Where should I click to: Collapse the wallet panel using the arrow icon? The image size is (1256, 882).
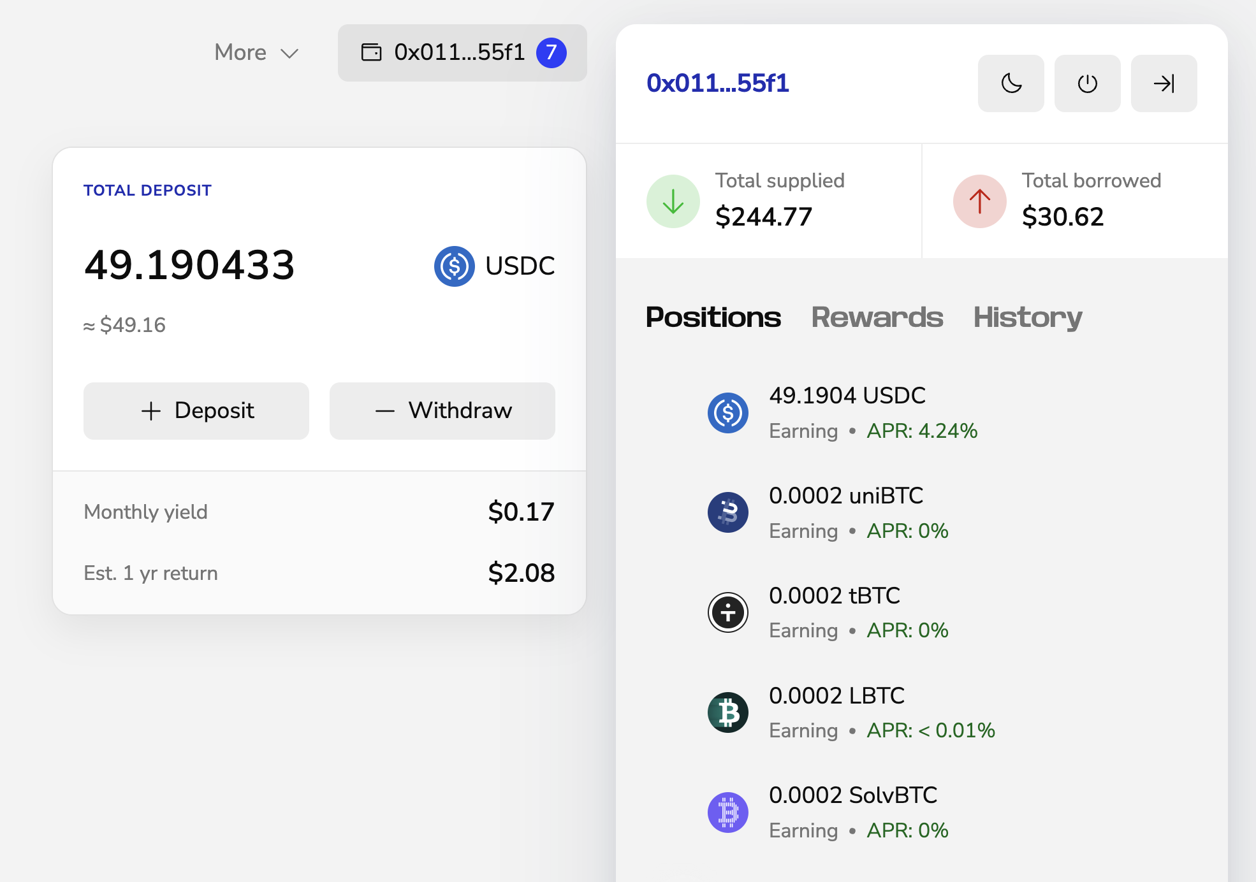pyautogui.click(x=1164, y=83)
